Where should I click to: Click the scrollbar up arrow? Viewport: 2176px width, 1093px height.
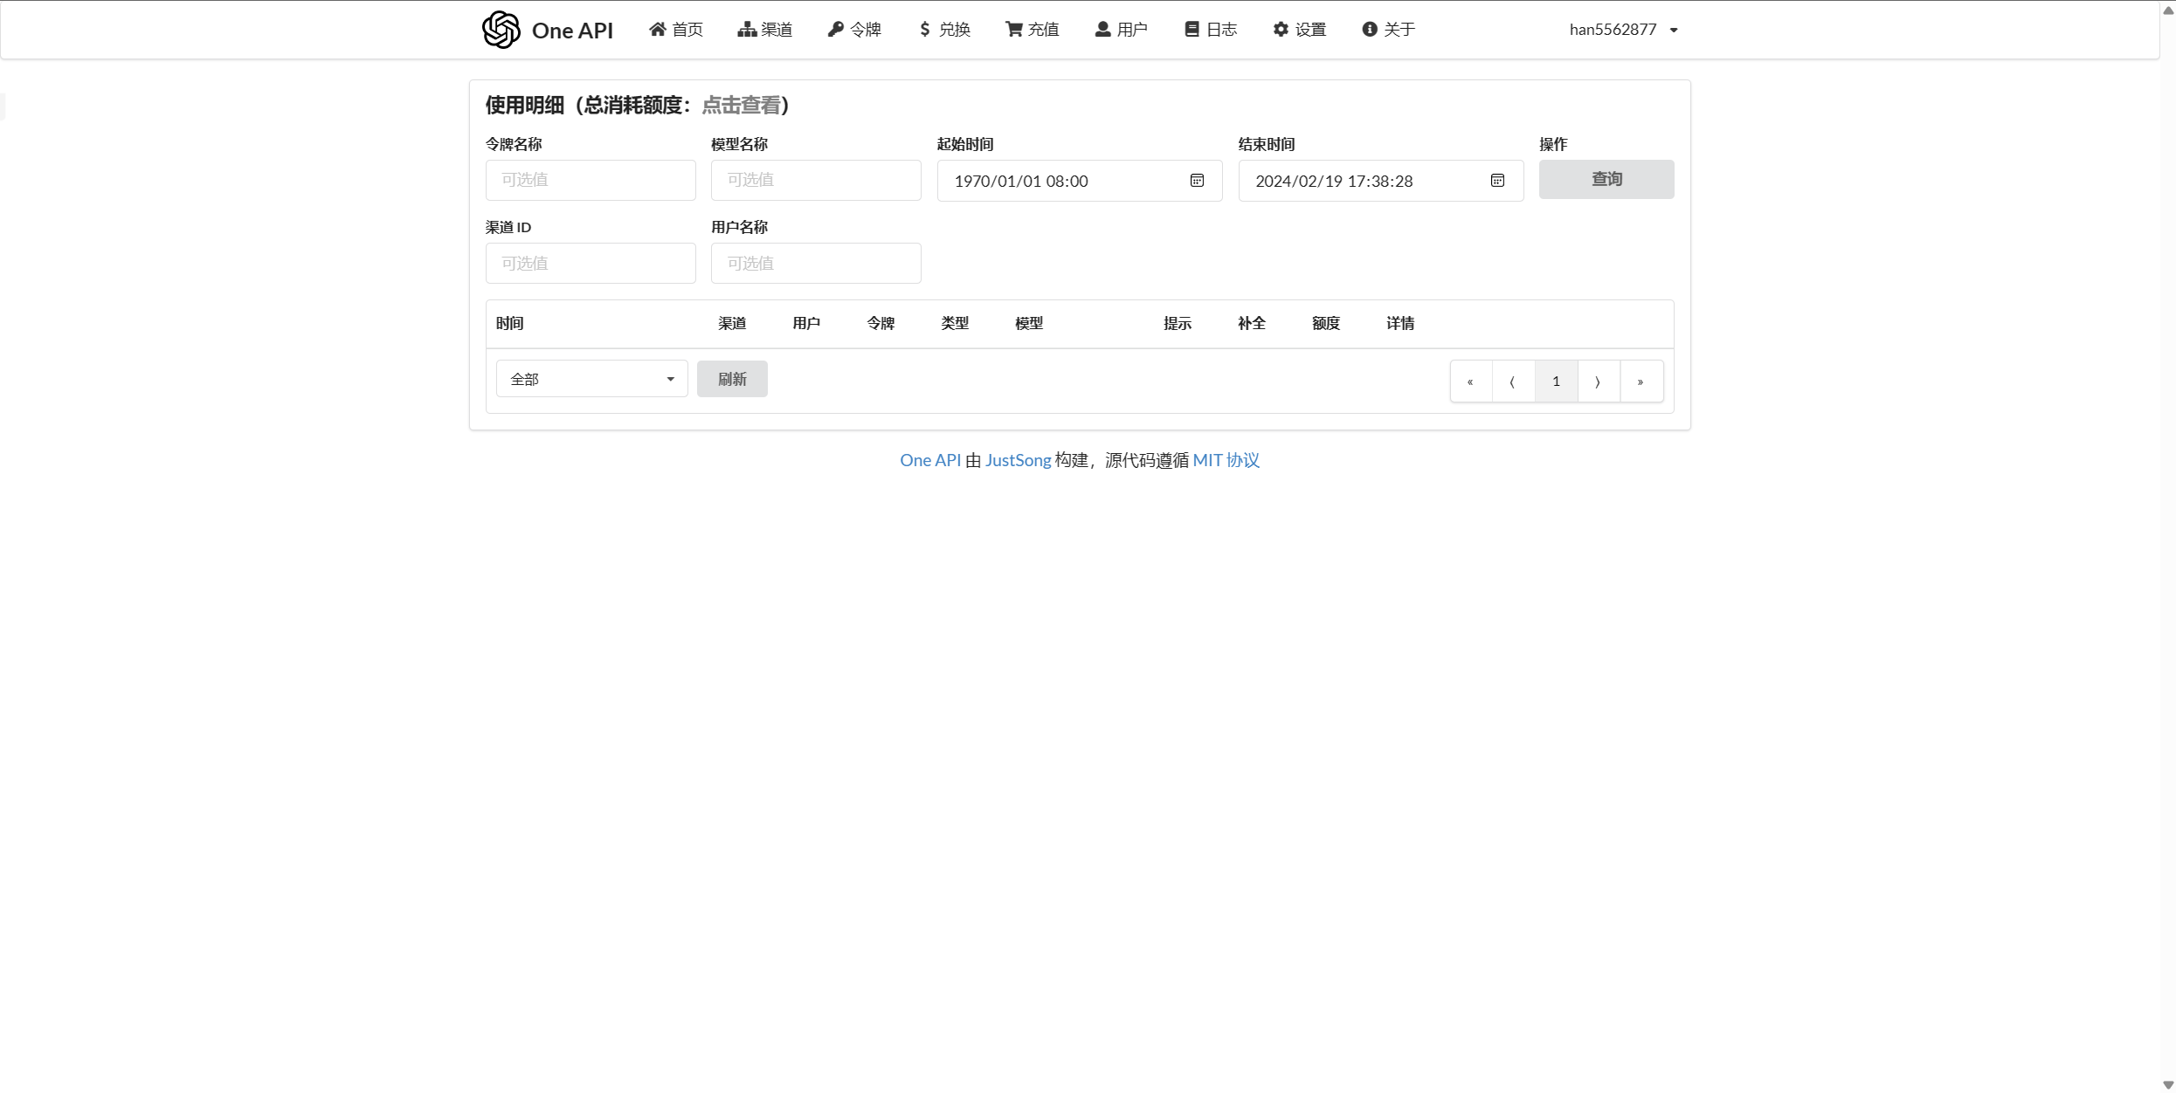[2168, 10]
